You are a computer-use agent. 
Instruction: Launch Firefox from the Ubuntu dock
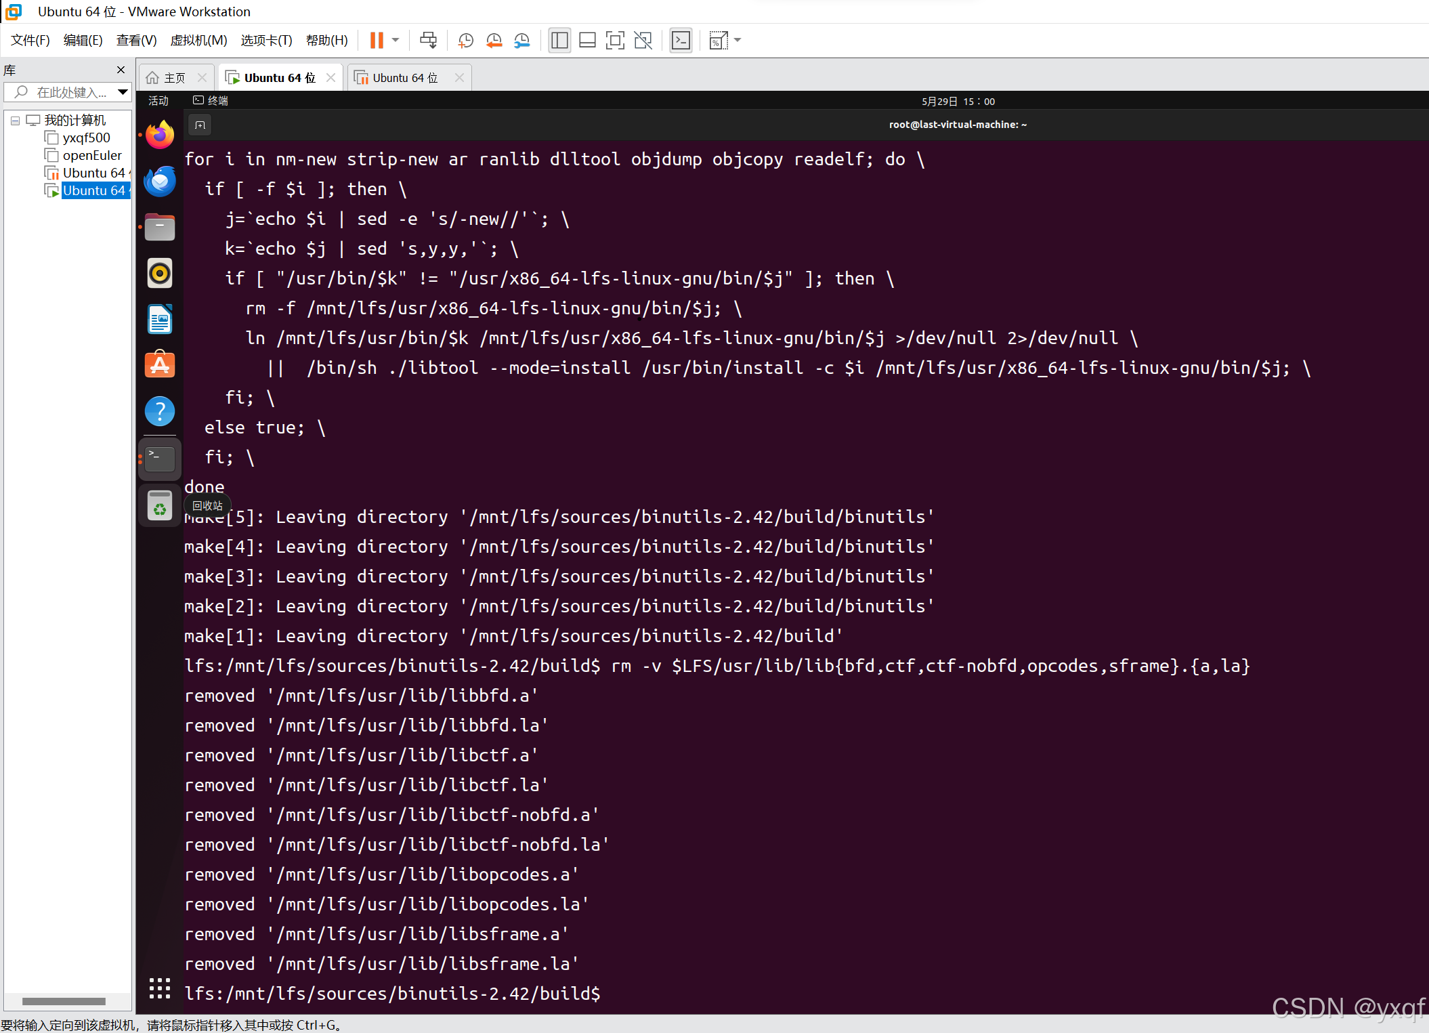pyautogui.click(x=160, y=134)
